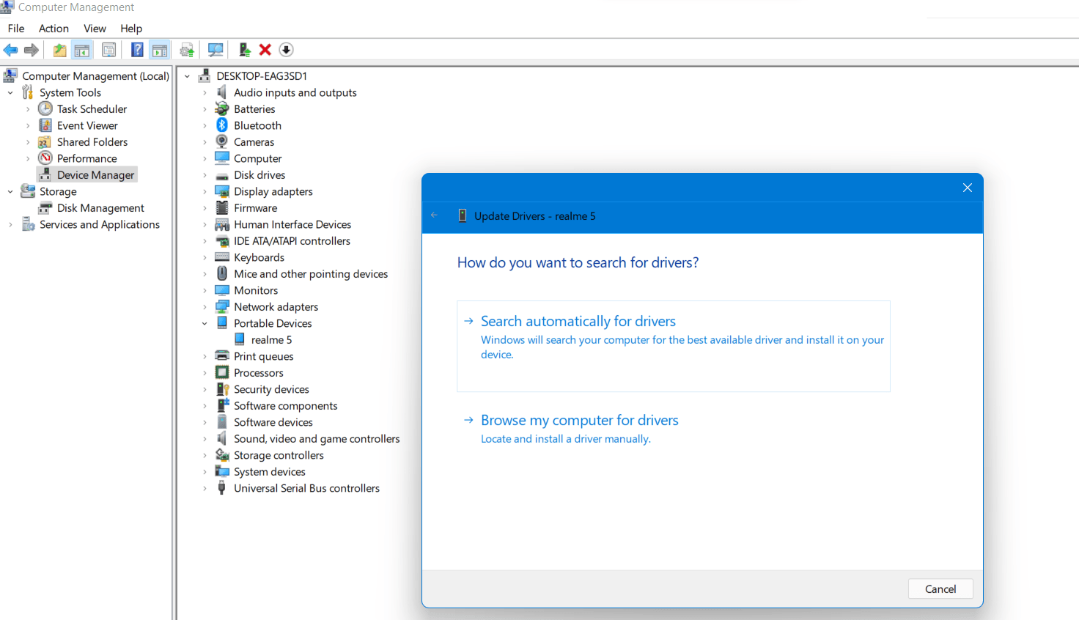Click the Batteries category icon
Viewport: 1079px width, 620px height.
[222, 108]
